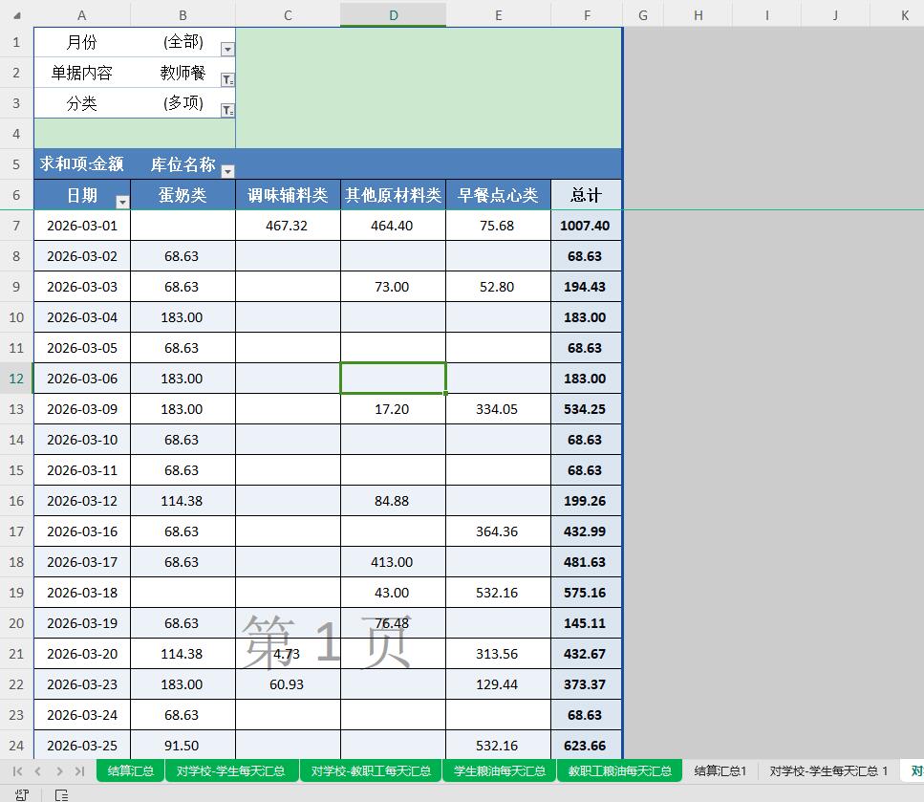Switch to the 结算汇总 sheet tab
924x802 pixels.
(130, 770)
